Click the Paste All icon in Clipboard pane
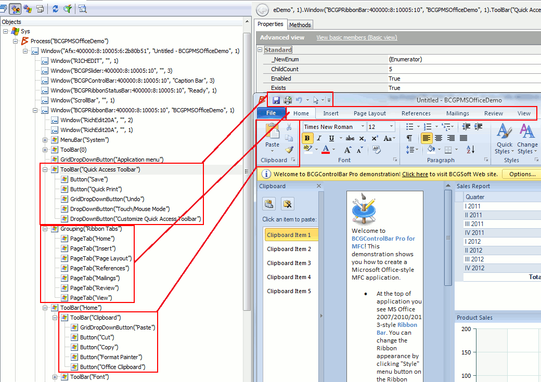541x382 pixels. coord(269,204)
